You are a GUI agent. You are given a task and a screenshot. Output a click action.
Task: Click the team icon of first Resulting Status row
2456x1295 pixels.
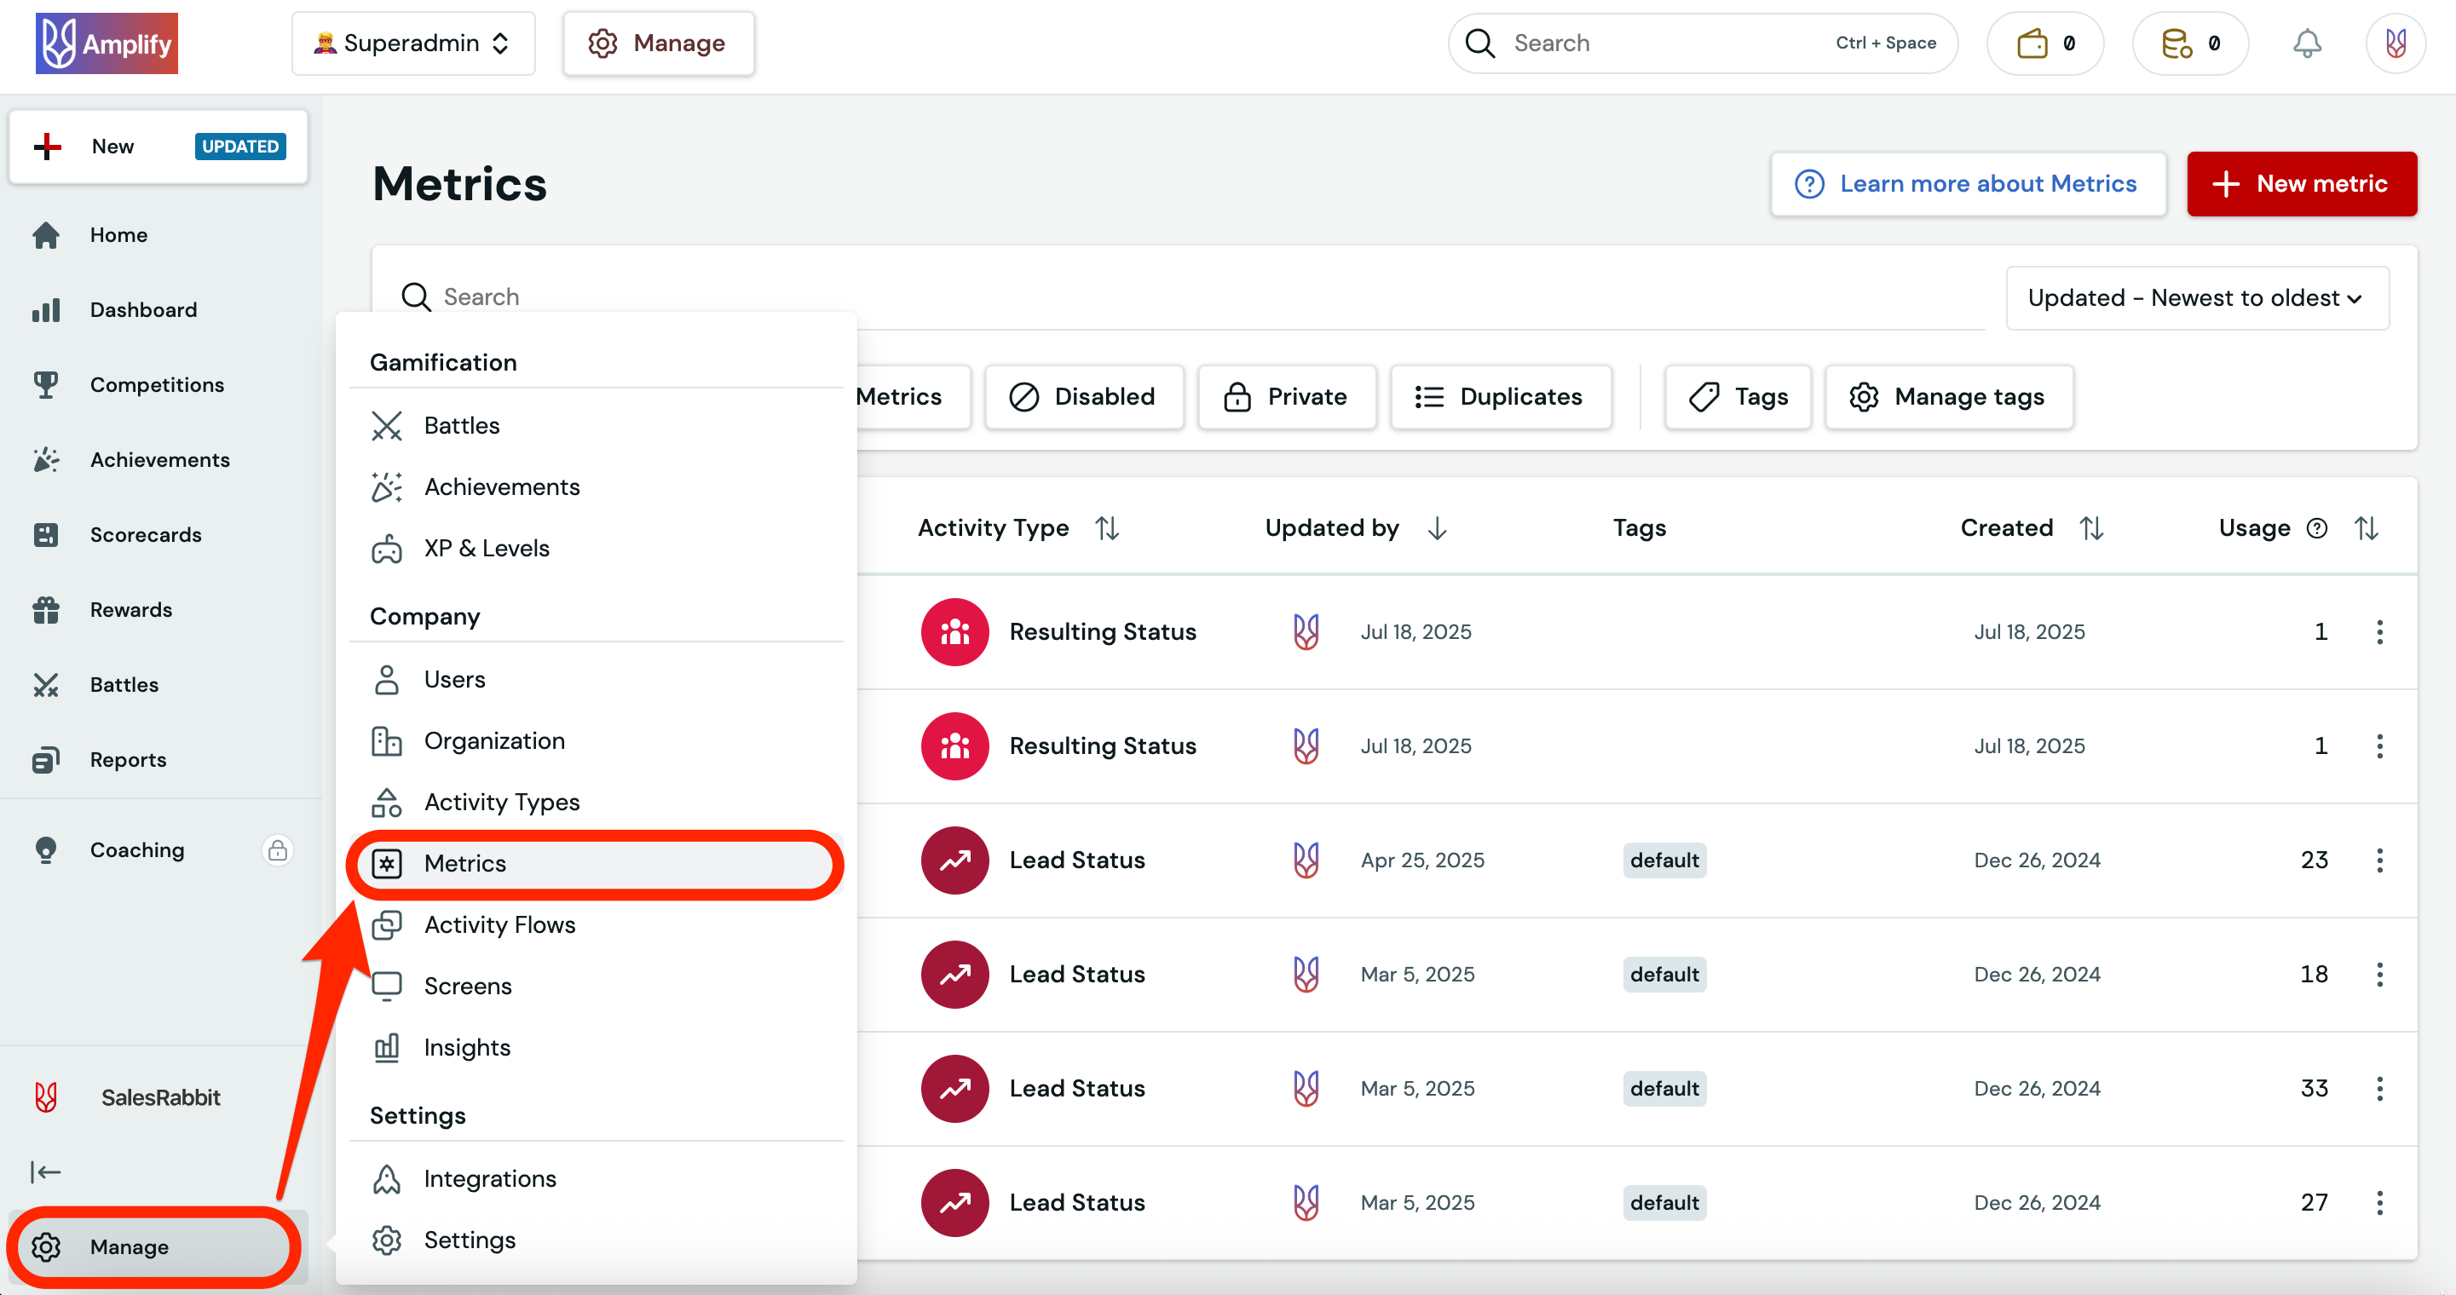pos(954,632)
